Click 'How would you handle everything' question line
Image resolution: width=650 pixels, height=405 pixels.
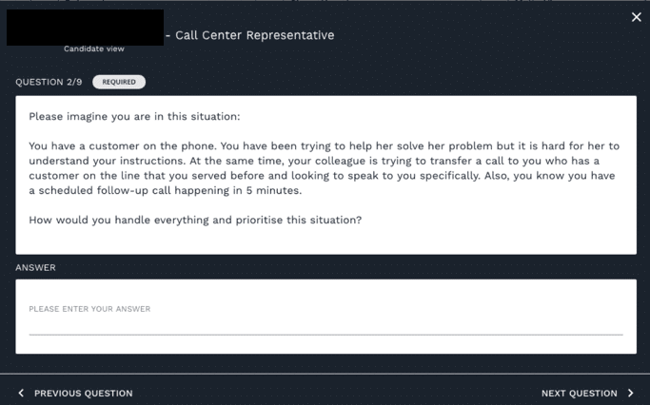point(195,220)
